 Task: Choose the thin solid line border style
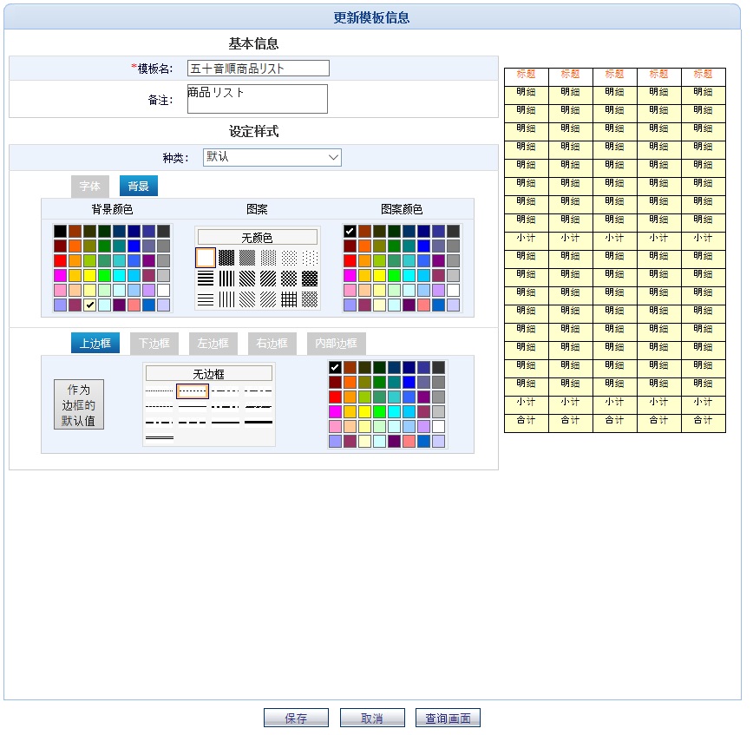click(192, 406)
